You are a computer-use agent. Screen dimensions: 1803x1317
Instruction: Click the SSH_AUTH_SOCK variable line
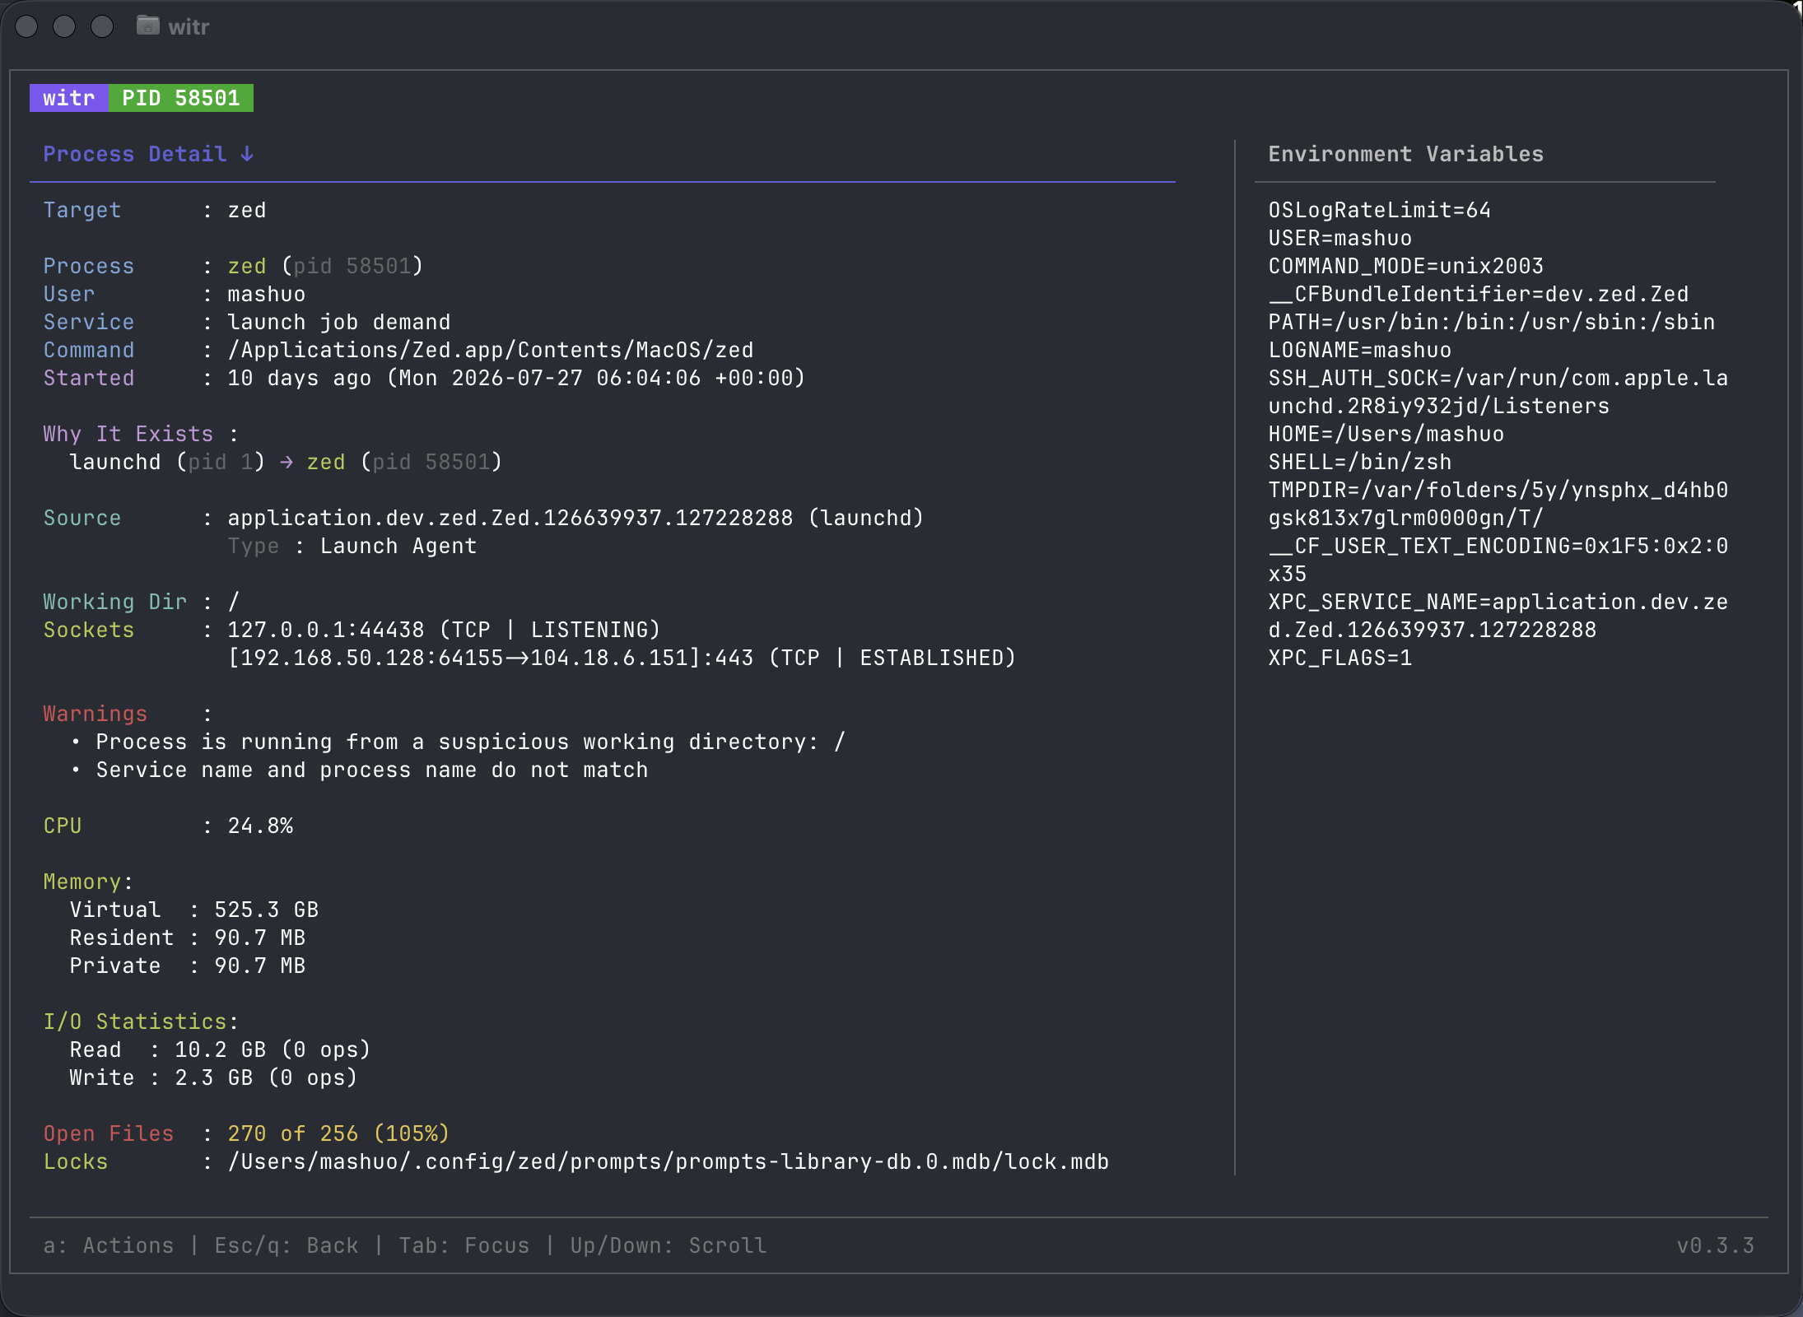[x=1498, y=392]
